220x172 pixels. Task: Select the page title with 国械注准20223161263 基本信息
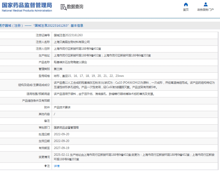pos(42,26)
